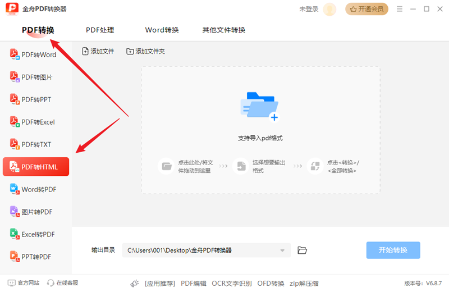Click the 添加文件 add file button

coord(98,51)
